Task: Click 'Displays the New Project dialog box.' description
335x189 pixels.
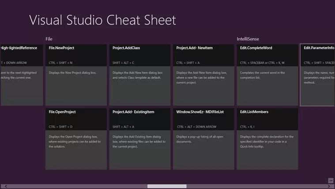Action: (x=72, y=73)
